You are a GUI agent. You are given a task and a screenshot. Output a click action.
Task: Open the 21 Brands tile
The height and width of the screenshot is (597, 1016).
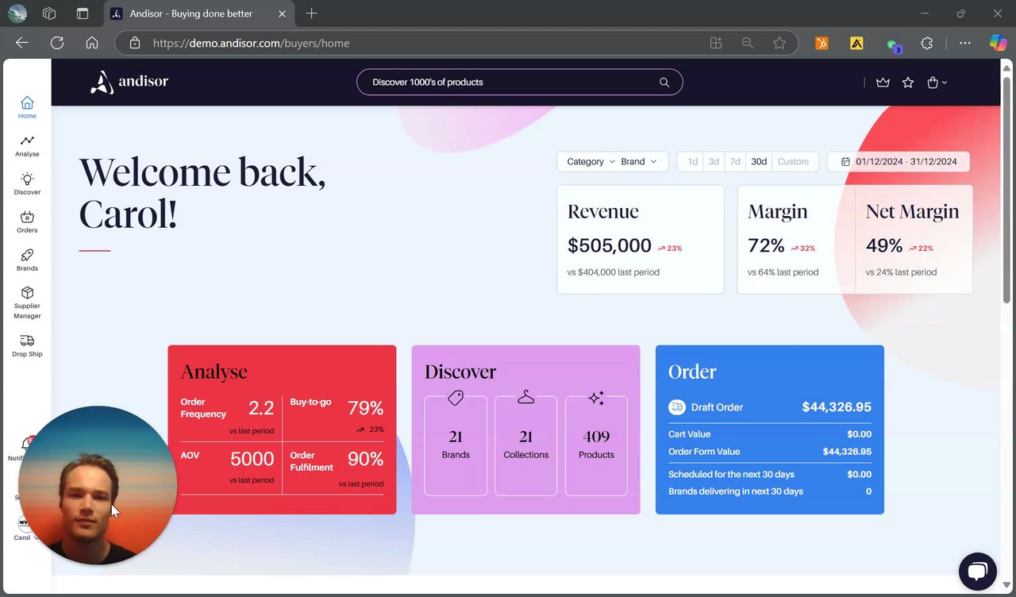point(456,445)
